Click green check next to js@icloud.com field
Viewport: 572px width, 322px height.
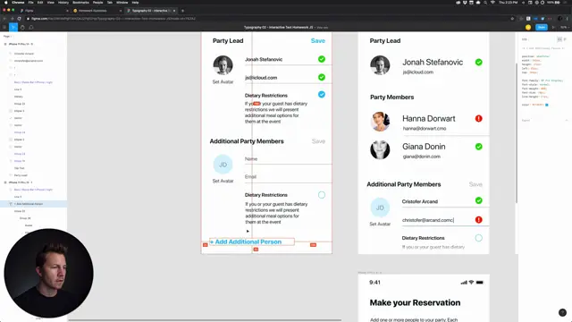(x=322, y=77)
